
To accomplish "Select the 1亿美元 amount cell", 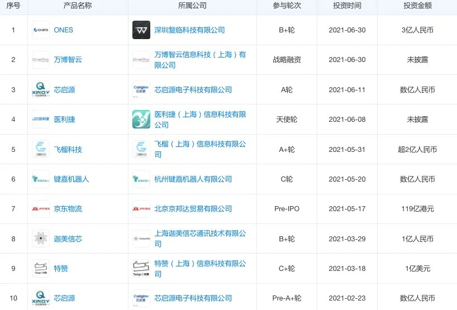I will click(417, 268).
